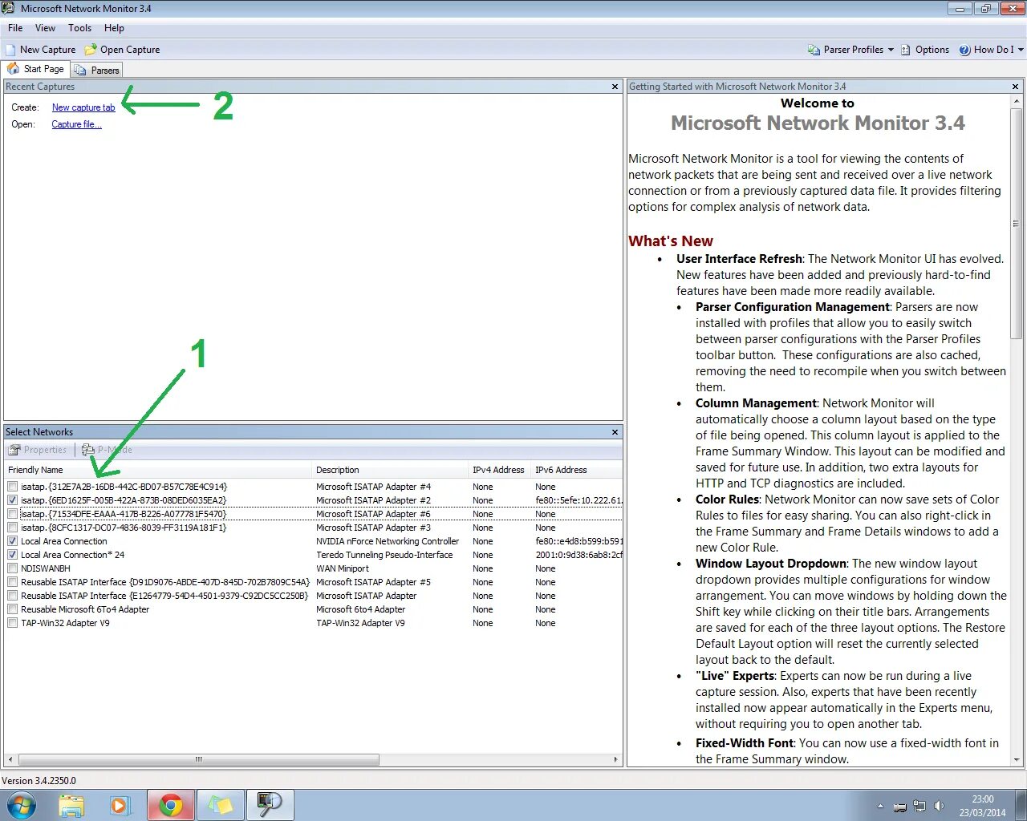Check the isatap.{71534DFE-EAAA-417B checkbox

coord(12,514)
